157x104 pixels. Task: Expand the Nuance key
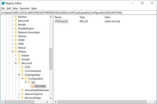[x=12, y=36]
